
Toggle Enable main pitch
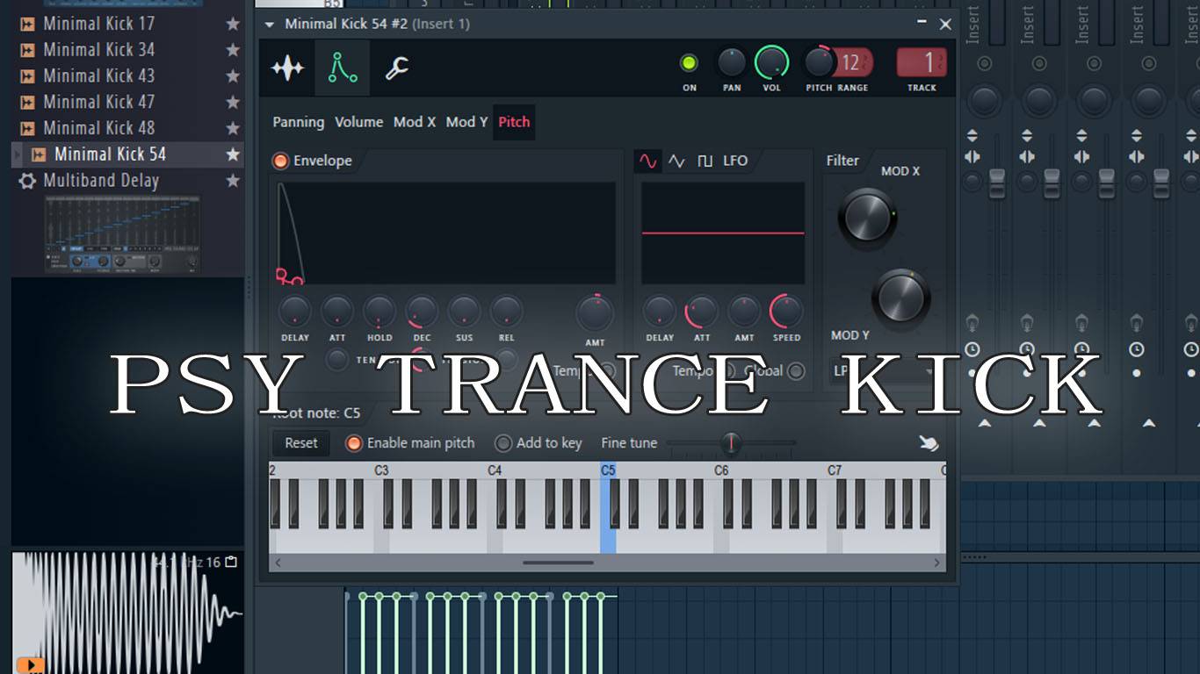[353, 443]
